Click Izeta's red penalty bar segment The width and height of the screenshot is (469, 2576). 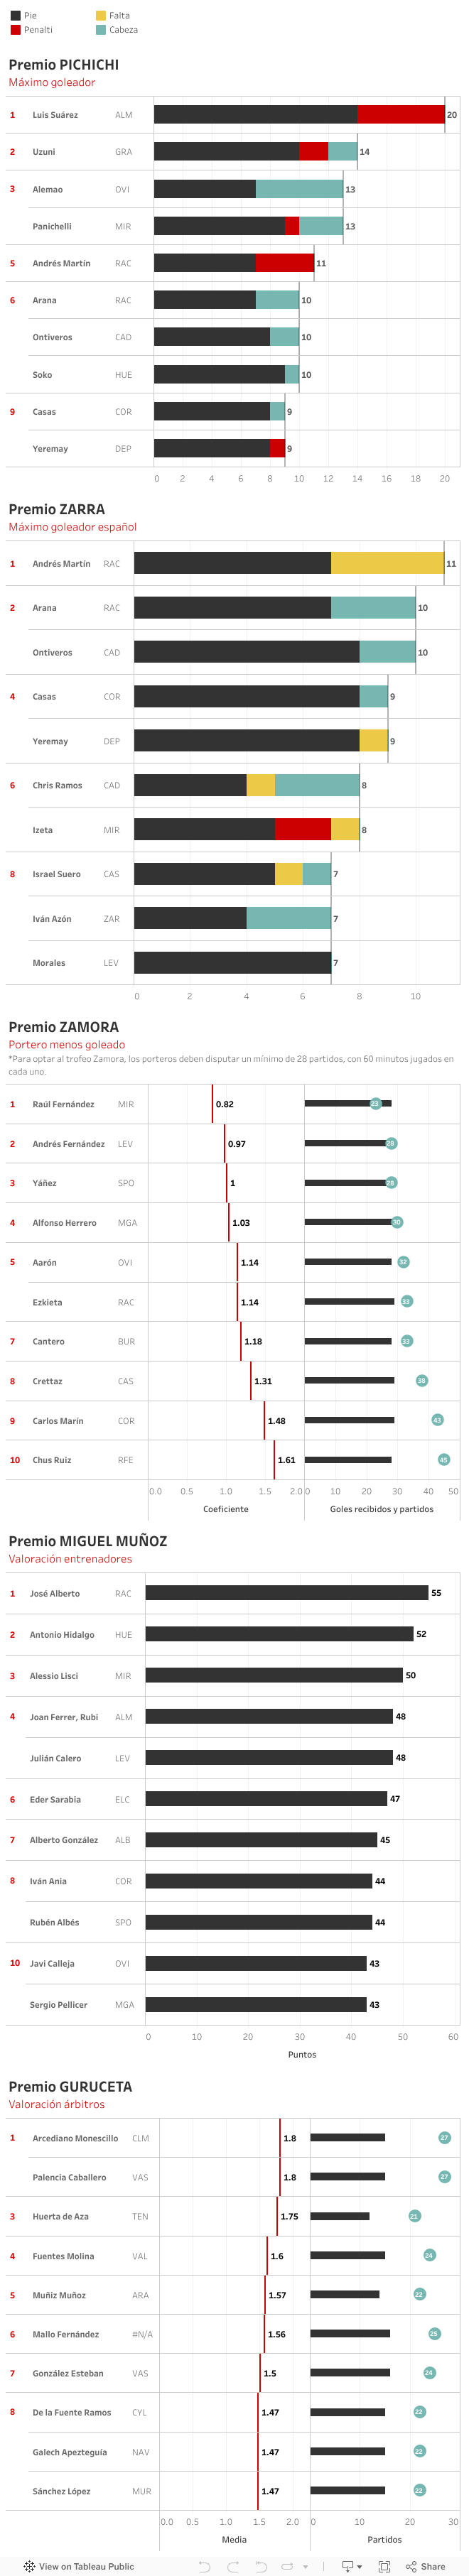[302, 829]
